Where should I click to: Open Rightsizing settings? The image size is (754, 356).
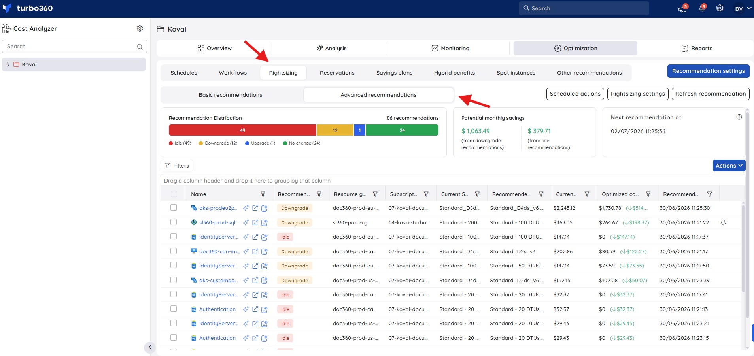pyautogui.click(x=638, y=94)
